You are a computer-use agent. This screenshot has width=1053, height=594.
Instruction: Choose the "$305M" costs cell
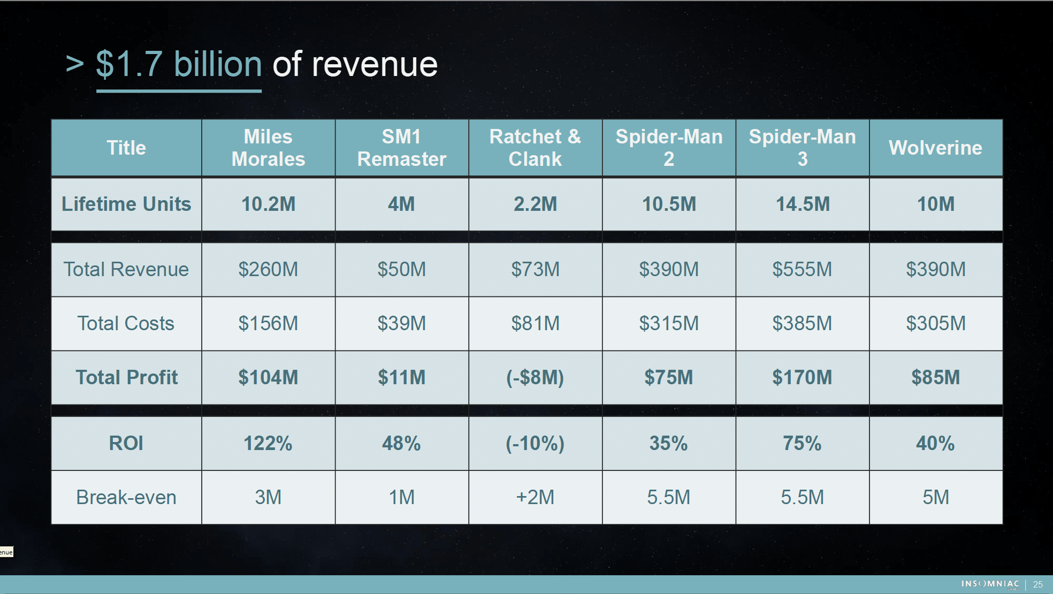point(936,323)
